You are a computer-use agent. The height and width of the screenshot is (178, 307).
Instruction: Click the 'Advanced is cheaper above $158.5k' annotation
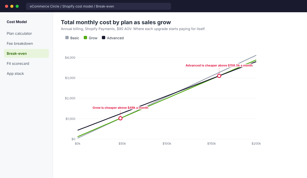(x=219, y=65)
